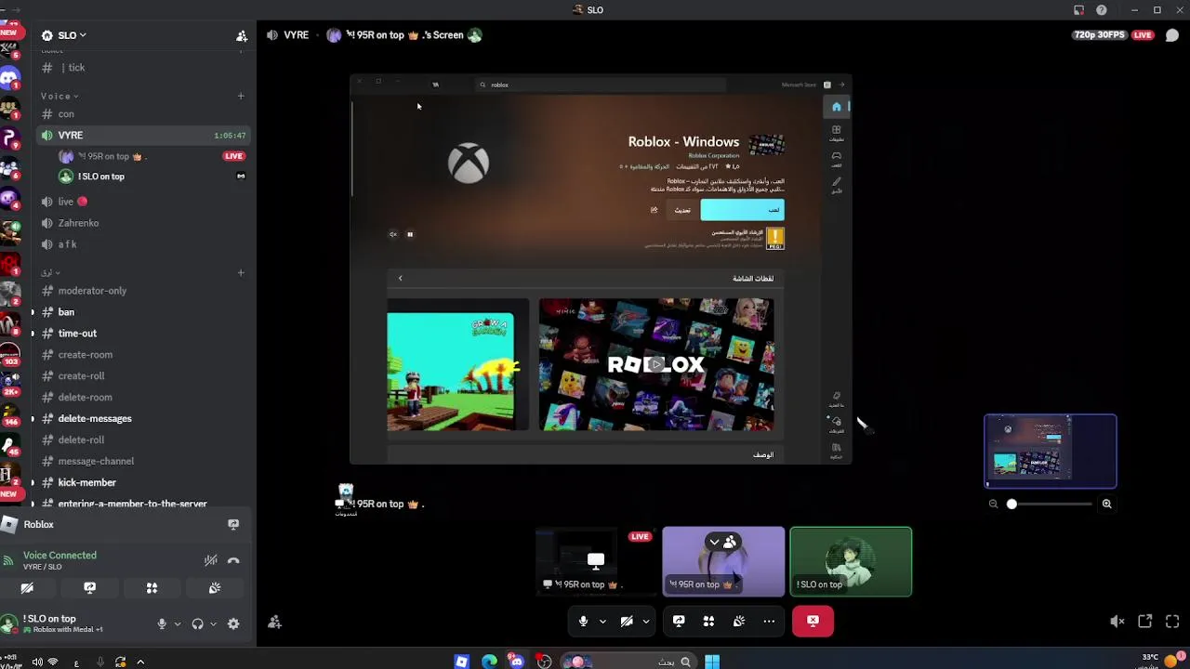
Task: Click the fullscreen icon at bottom right
Action: point(1172,622)
